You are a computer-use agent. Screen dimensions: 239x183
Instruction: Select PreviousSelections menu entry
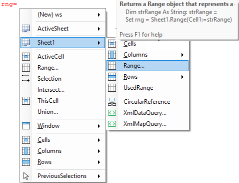[62, 176]
